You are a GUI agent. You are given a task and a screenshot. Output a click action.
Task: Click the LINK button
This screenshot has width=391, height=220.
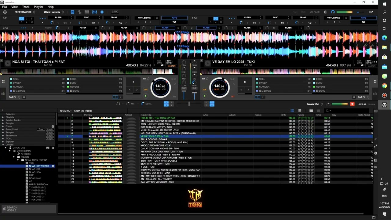[115, 12]
